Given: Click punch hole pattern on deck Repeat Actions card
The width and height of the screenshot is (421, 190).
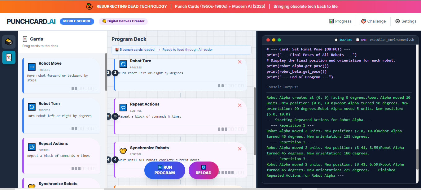Looking at the screenshot, I should coord(231,129).
